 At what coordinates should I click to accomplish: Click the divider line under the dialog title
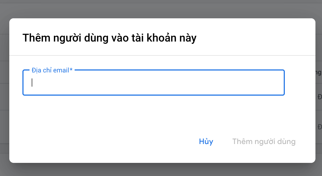point(162,55)
